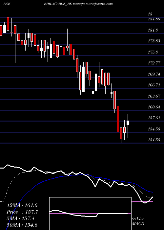The height and width of the screenshot is (230, 164).
Task: Click the NSE exchange label
Action: pyautogui.click(x=7, y=4)
